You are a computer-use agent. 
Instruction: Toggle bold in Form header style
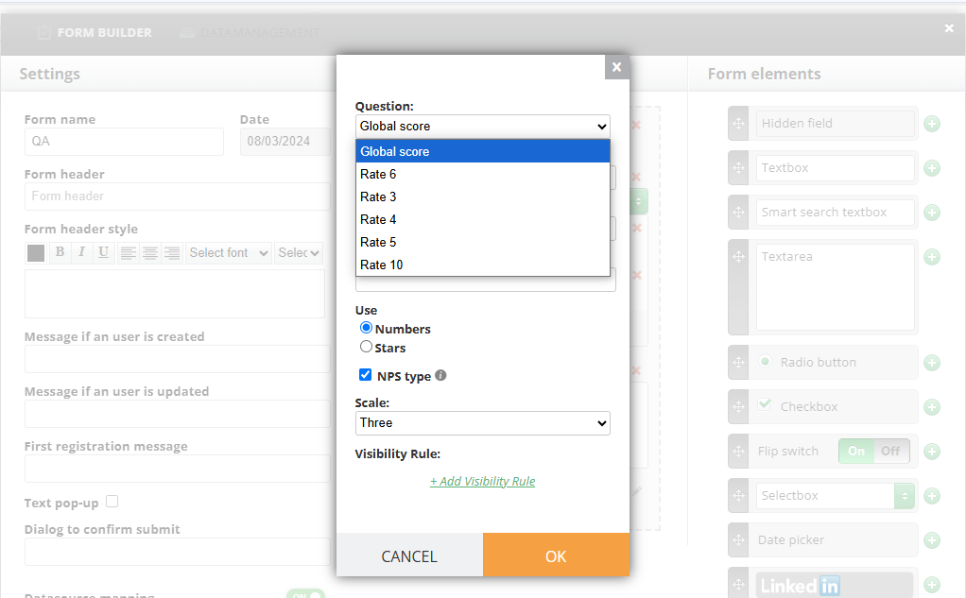[x=60, y=252]
